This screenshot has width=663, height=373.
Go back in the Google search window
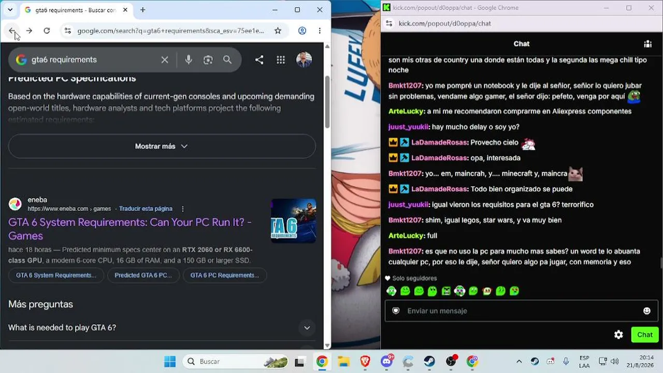(x=12, y=31)
